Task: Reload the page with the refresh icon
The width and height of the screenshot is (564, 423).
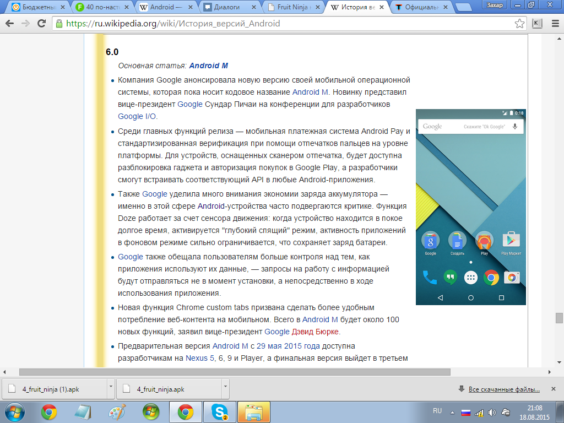Action: (x=41, y=24)
